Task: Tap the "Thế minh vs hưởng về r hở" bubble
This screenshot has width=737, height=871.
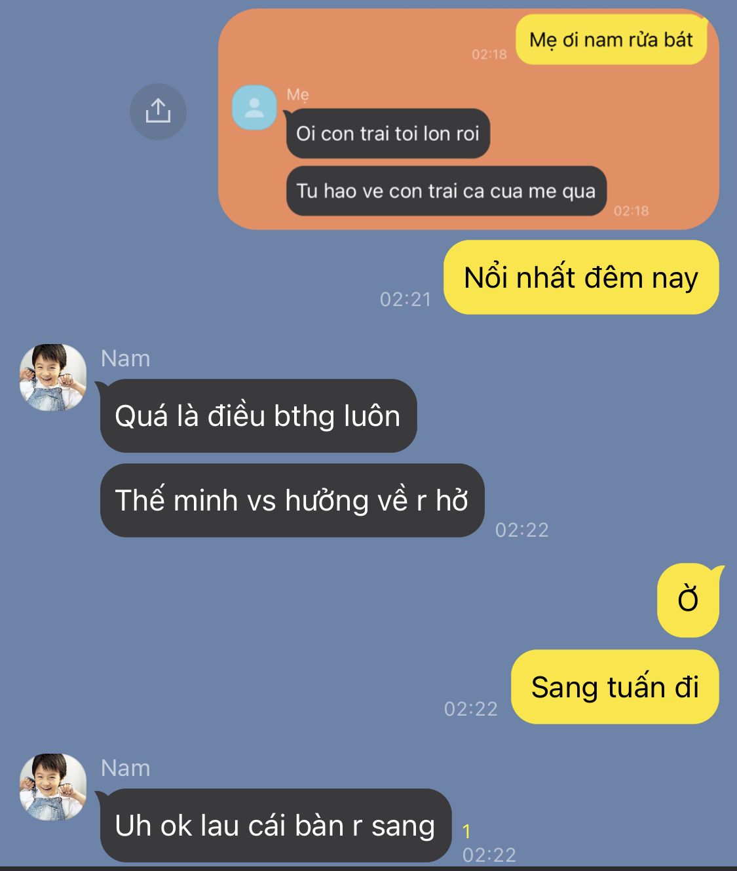Action: coord(292,500)
